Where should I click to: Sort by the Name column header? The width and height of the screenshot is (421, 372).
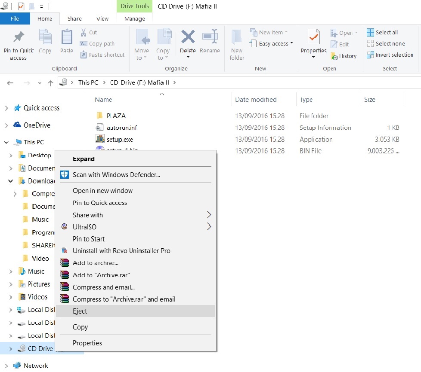103,100
